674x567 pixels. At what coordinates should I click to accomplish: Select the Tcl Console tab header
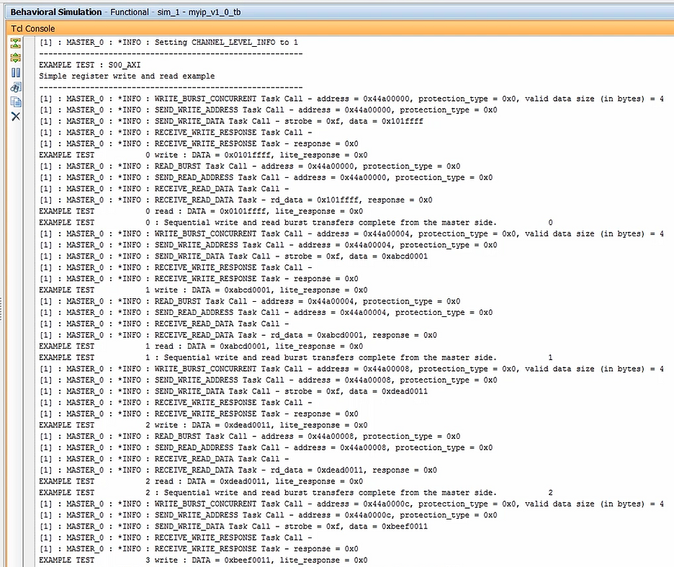pyautogui.click(x=32, y=27)
